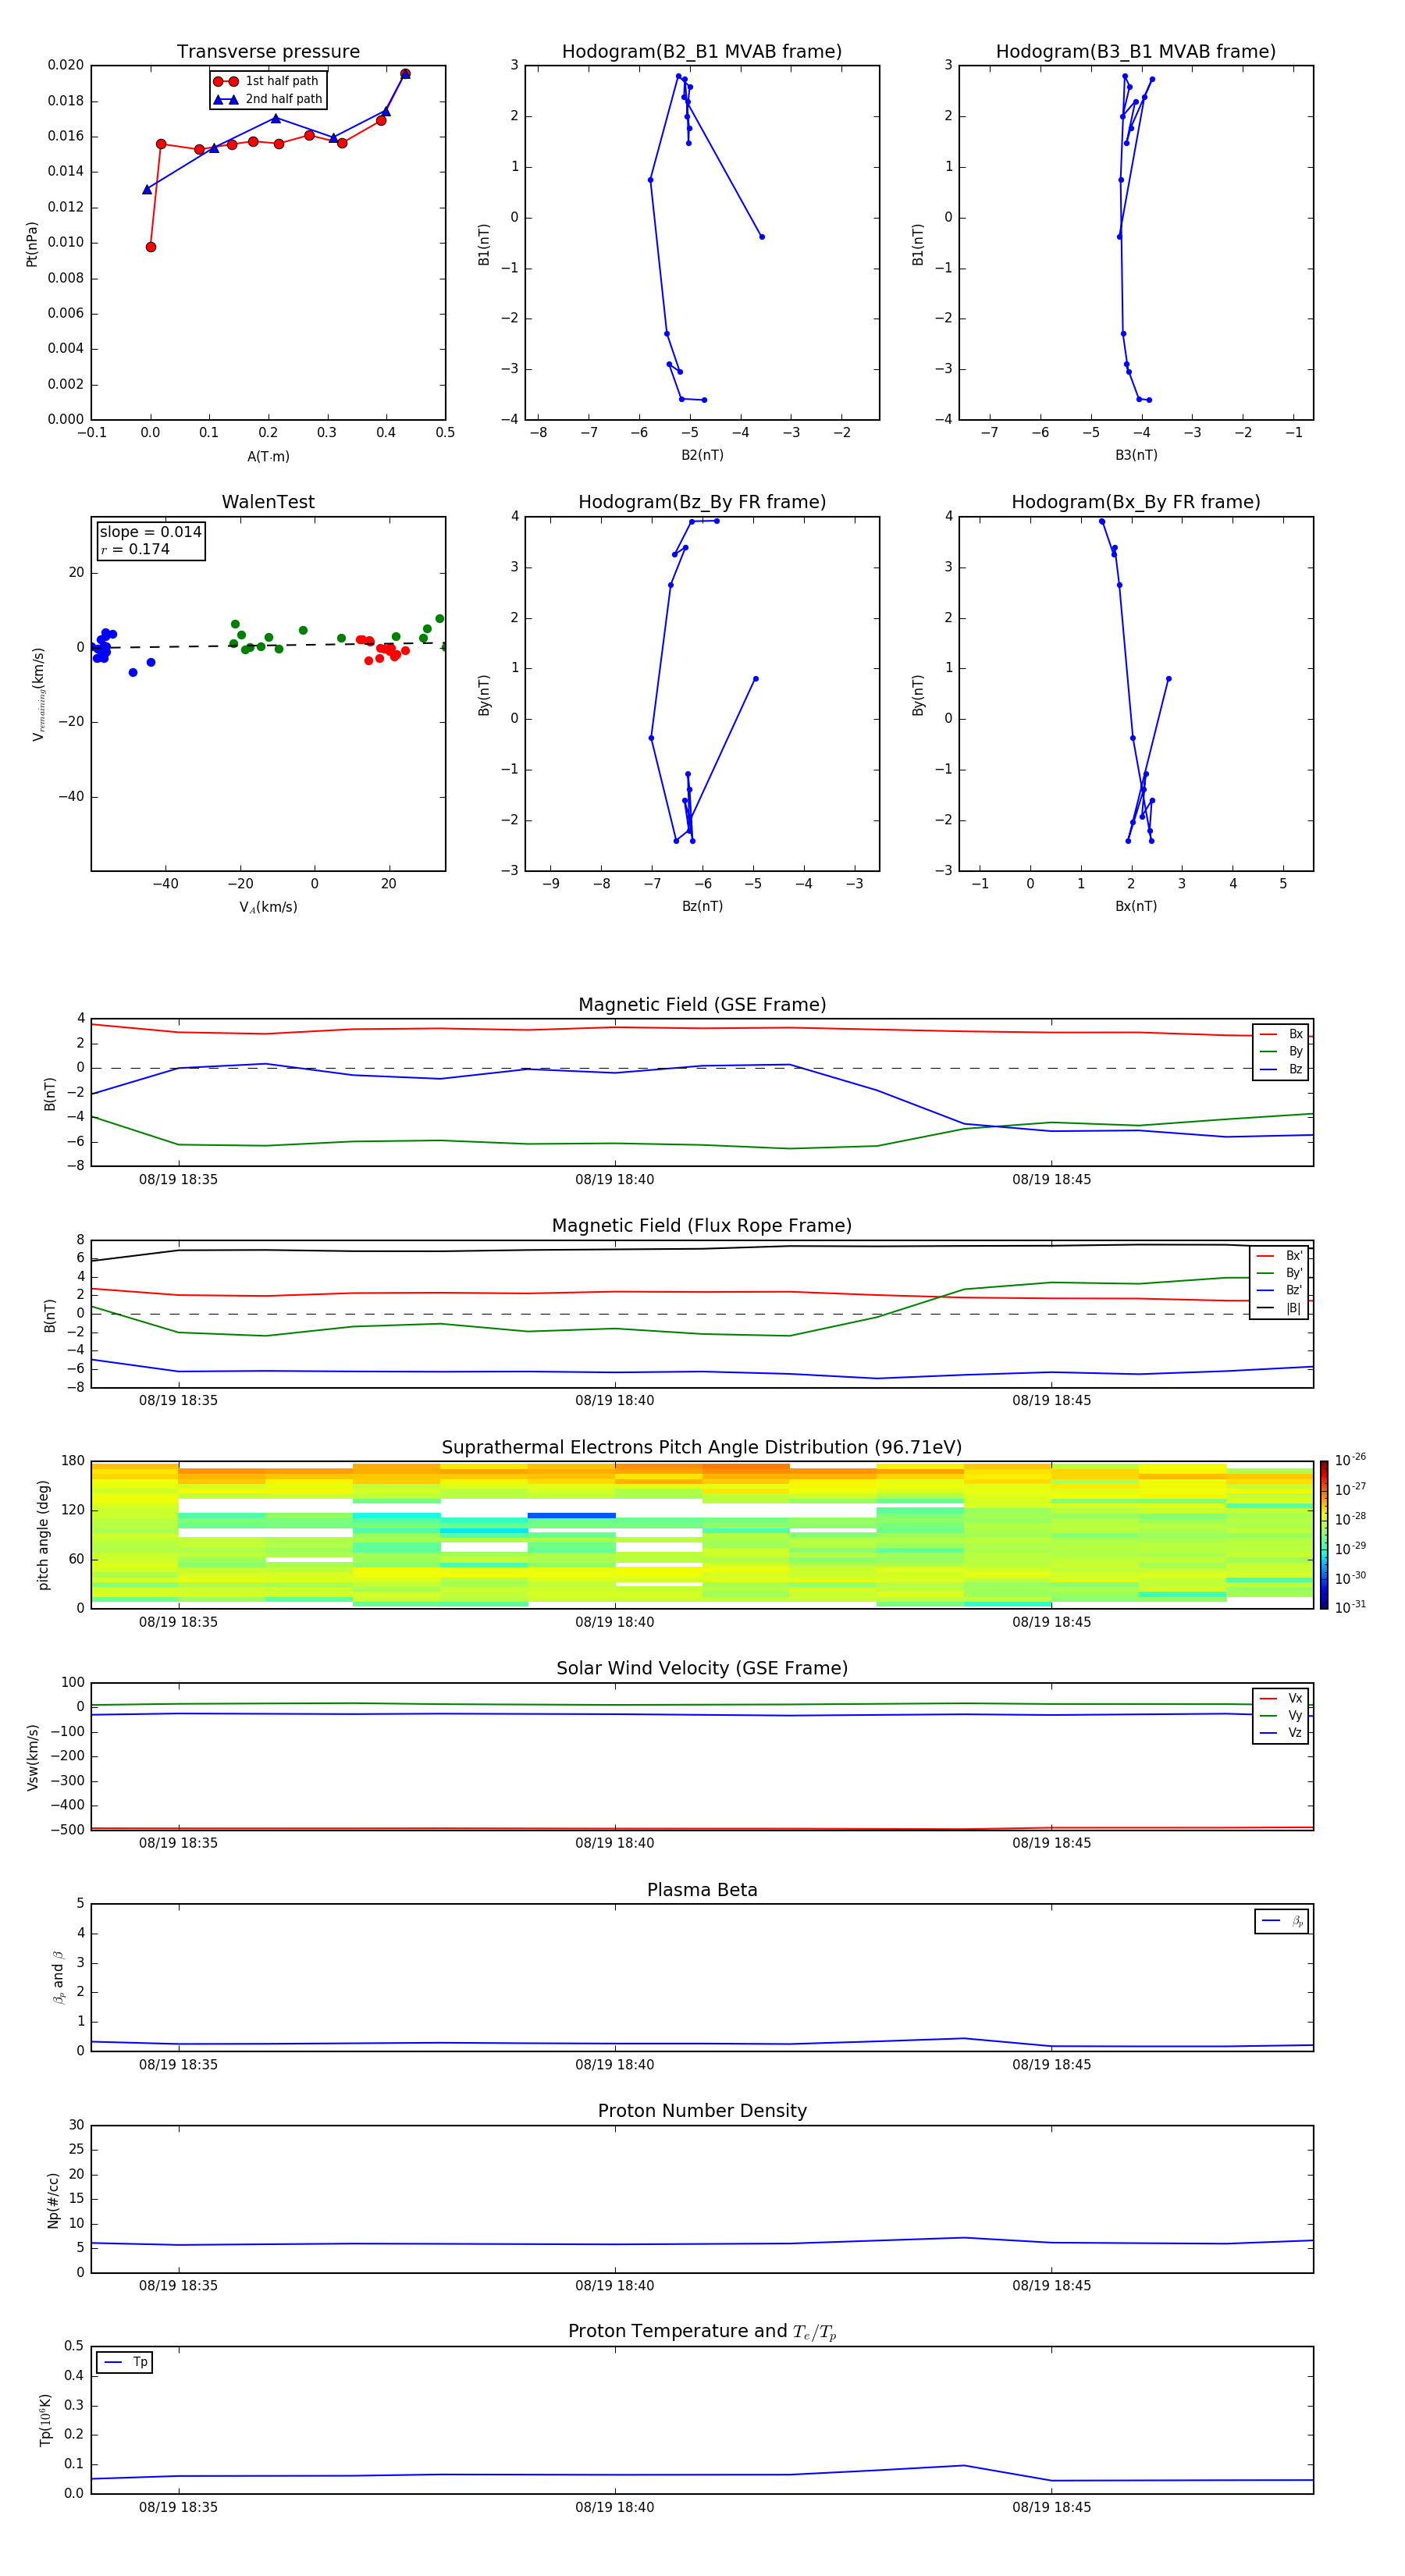Click the 'Plasma Beta' plot title
Image resolution: width=1405 pixels, height=2576 pixels.
click(x=702, y=1890)
